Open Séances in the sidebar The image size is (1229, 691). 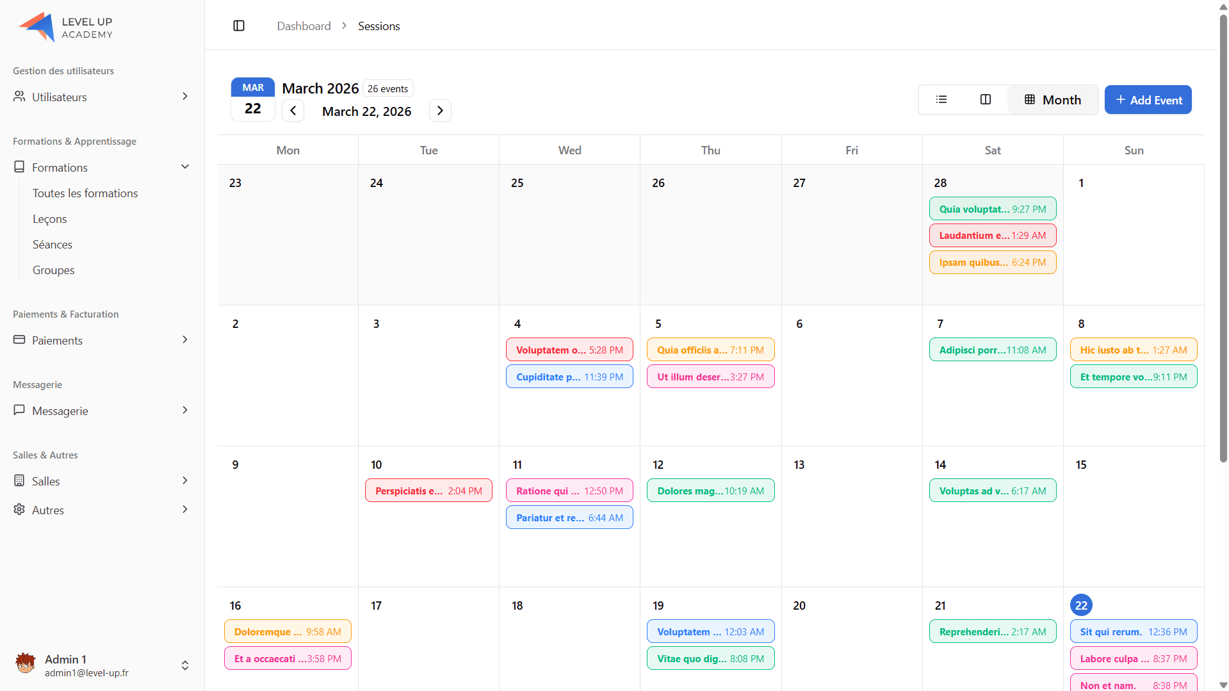tap(53, 245)
